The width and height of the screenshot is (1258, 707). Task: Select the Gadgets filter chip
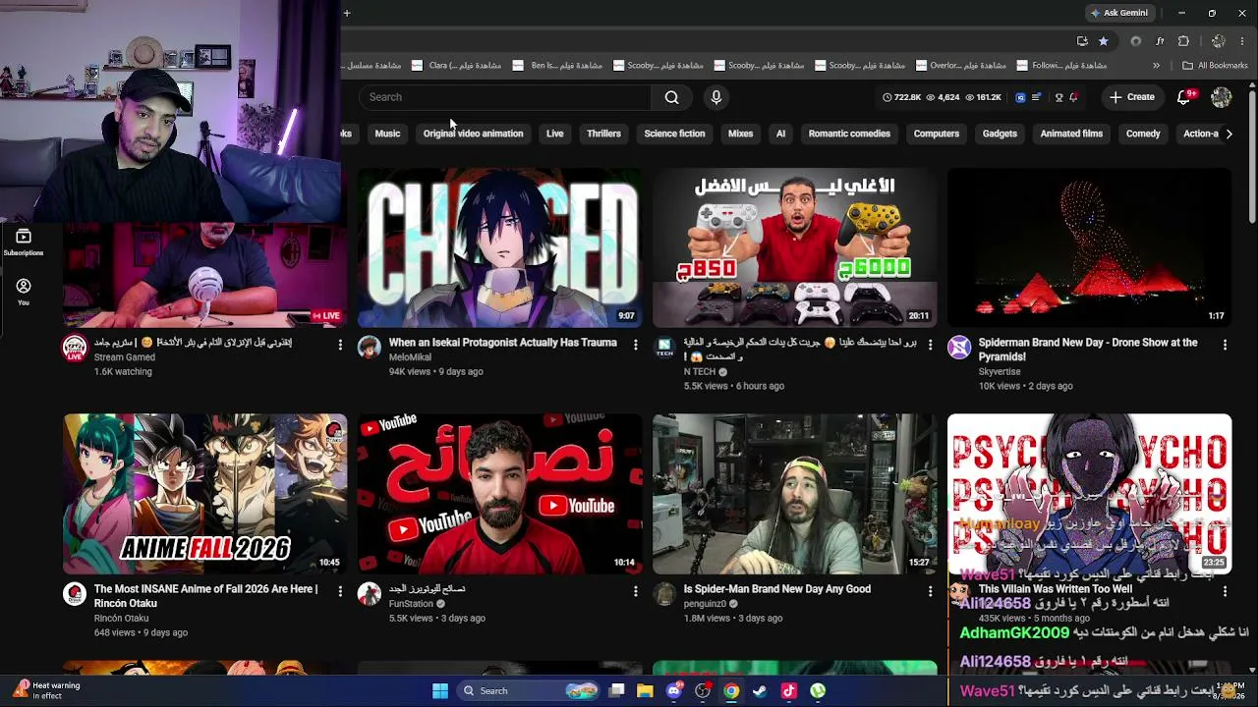(1000, 134)
